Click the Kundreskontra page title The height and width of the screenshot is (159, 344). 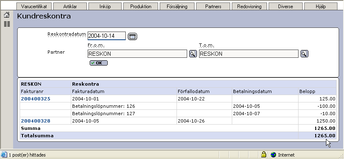[44, 16]
